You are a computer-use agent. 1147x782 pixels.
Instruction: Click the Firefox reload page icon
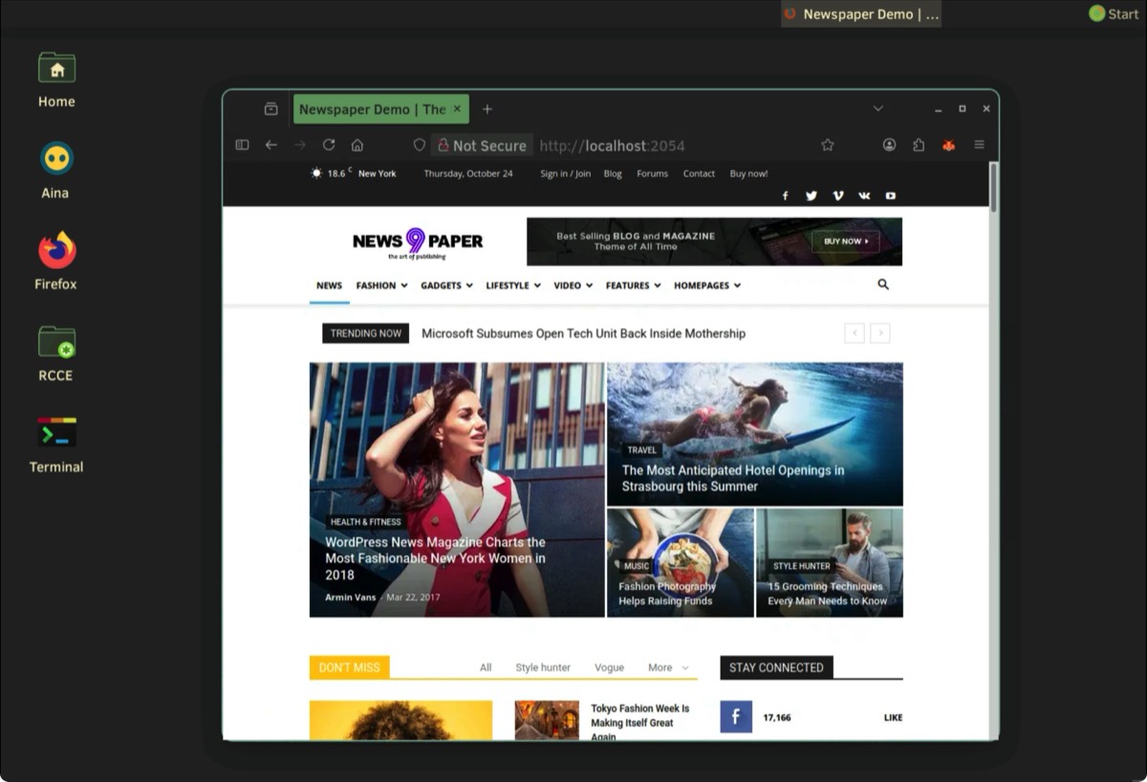point(329,145)
